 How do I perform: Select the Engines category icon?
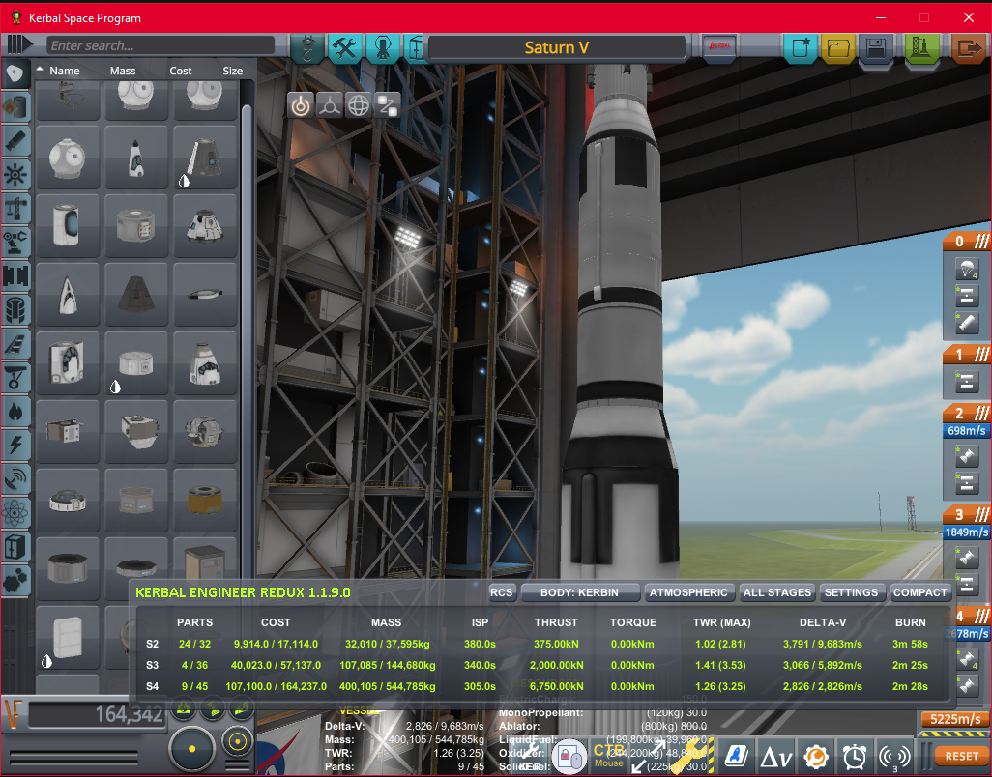tap(15, 141)
